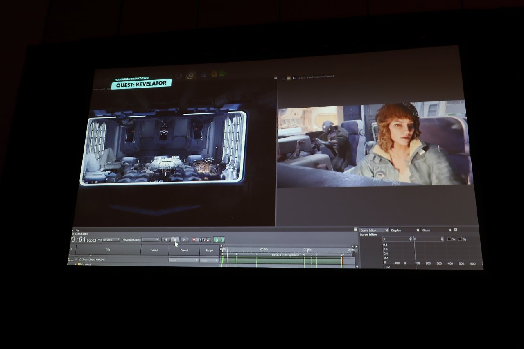Image resolution: width=524 pixels, height=349 pixels.
Task: Click the left viewport spaceship hangar view
Action: (163, 148)
